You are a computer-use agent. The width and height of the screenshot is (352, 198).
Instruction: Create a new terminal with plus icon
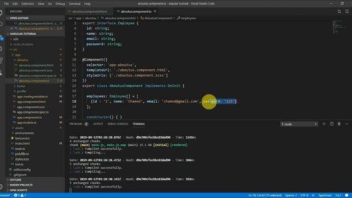tap(324, 124)
